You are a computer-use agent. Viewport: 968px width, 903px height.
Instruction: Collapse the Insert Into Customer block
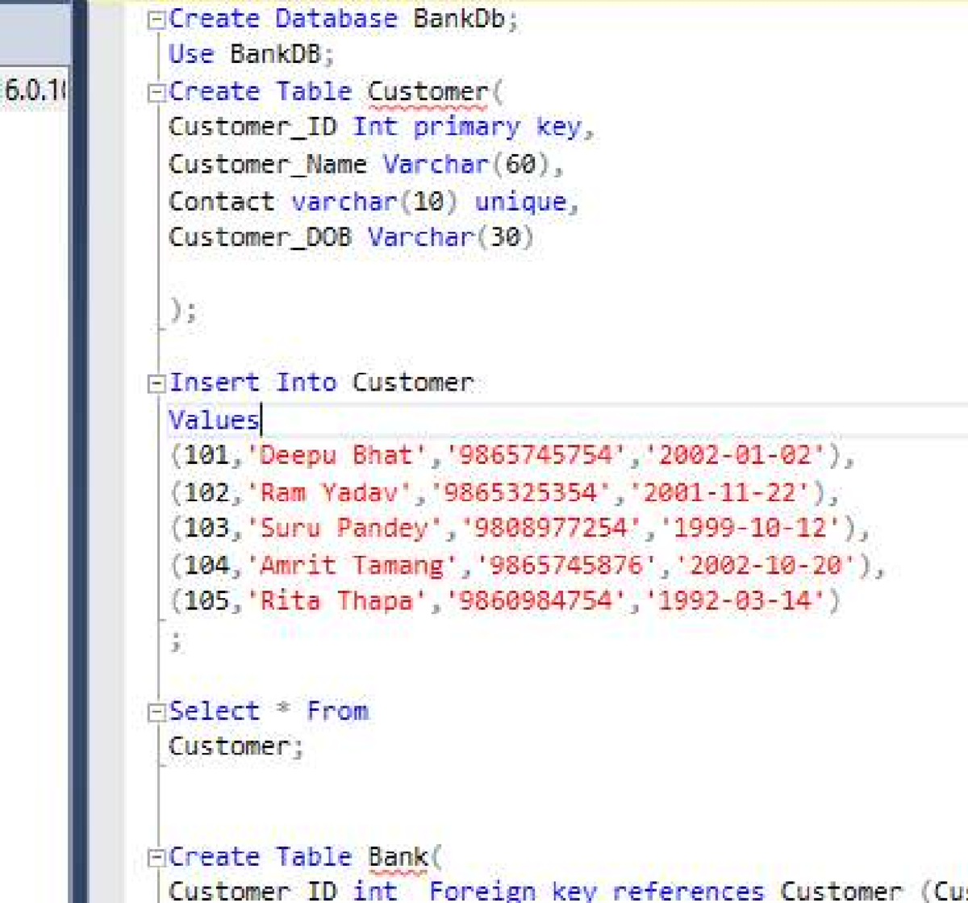point(156,384)
